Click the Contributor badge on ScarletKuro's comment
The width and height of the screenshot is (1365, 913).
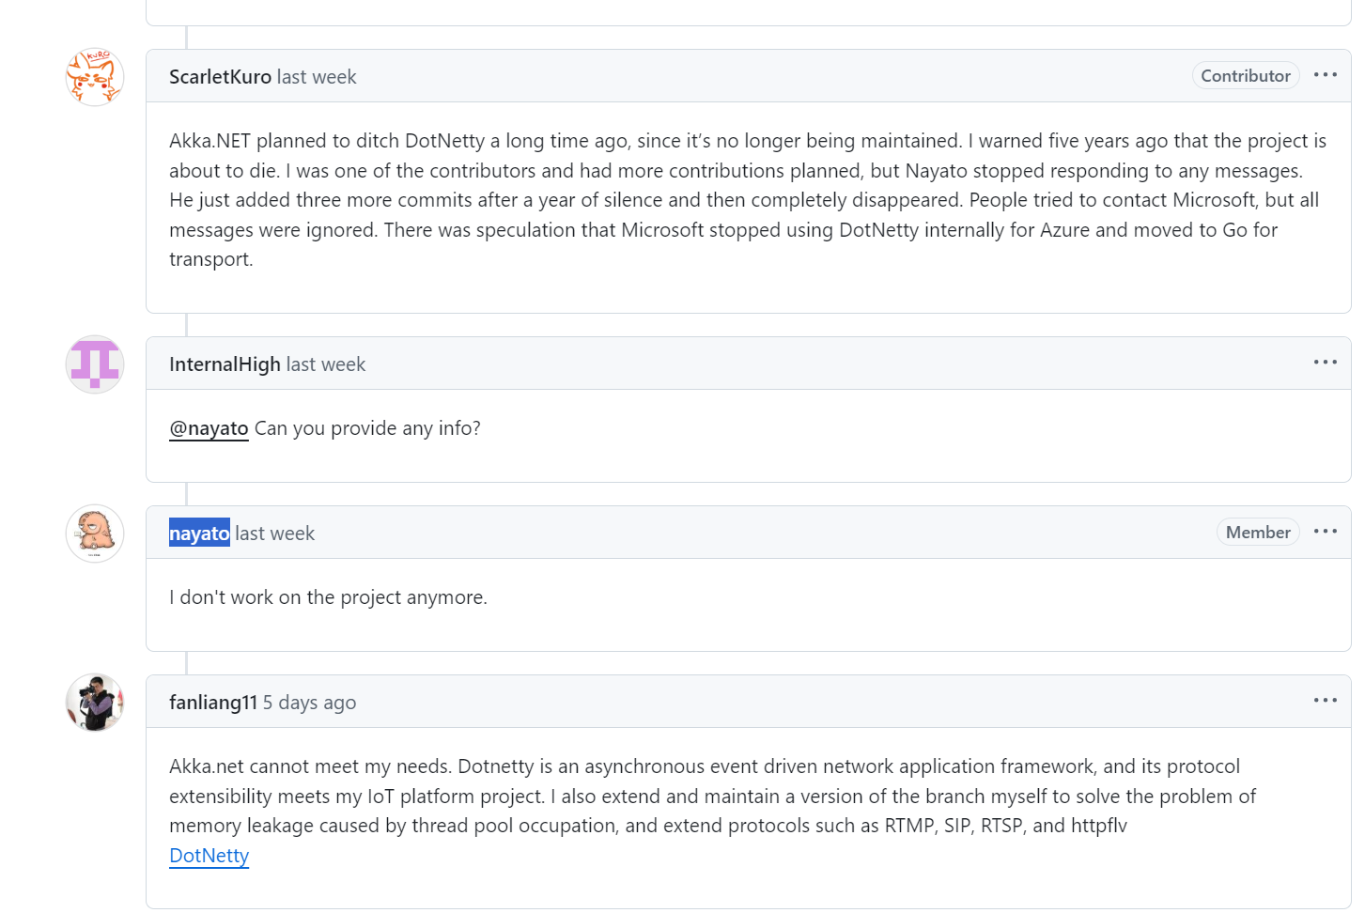point(1245,76)
